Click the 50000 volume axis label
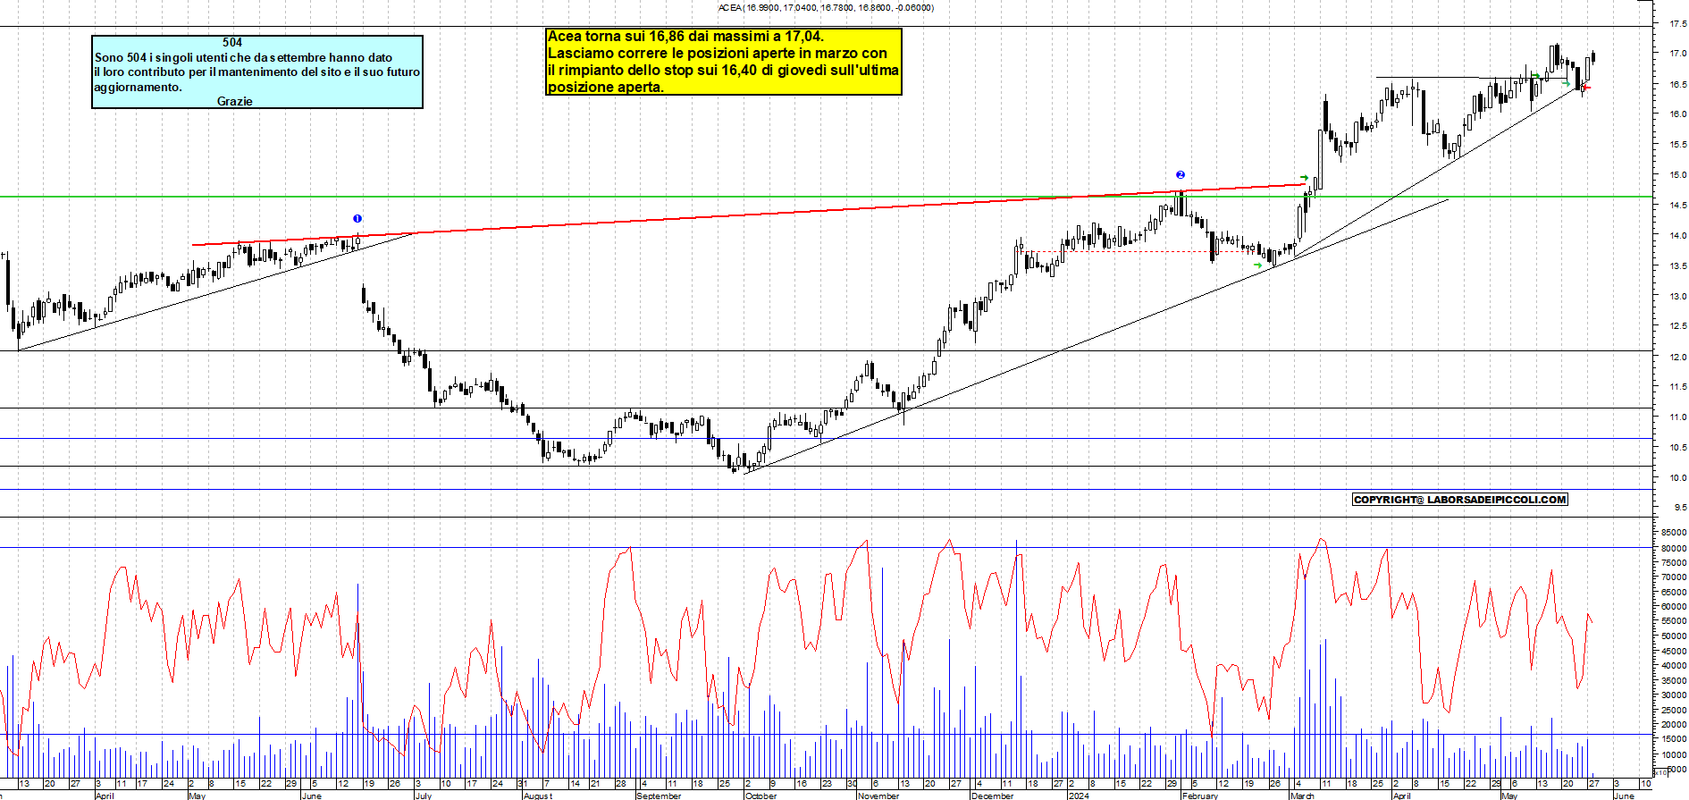 click(x=1674, y=636)
